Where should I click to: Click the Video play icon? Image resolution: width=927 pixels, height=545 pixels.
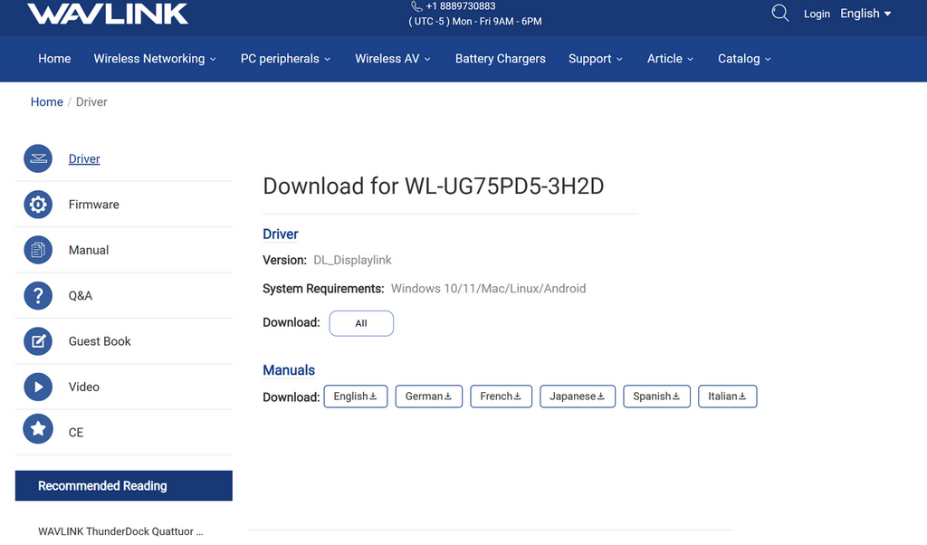(x=38, y=387)
